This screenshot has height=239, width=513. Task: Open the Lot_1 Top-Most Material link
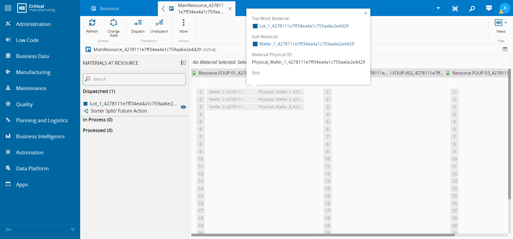point(304,26)
